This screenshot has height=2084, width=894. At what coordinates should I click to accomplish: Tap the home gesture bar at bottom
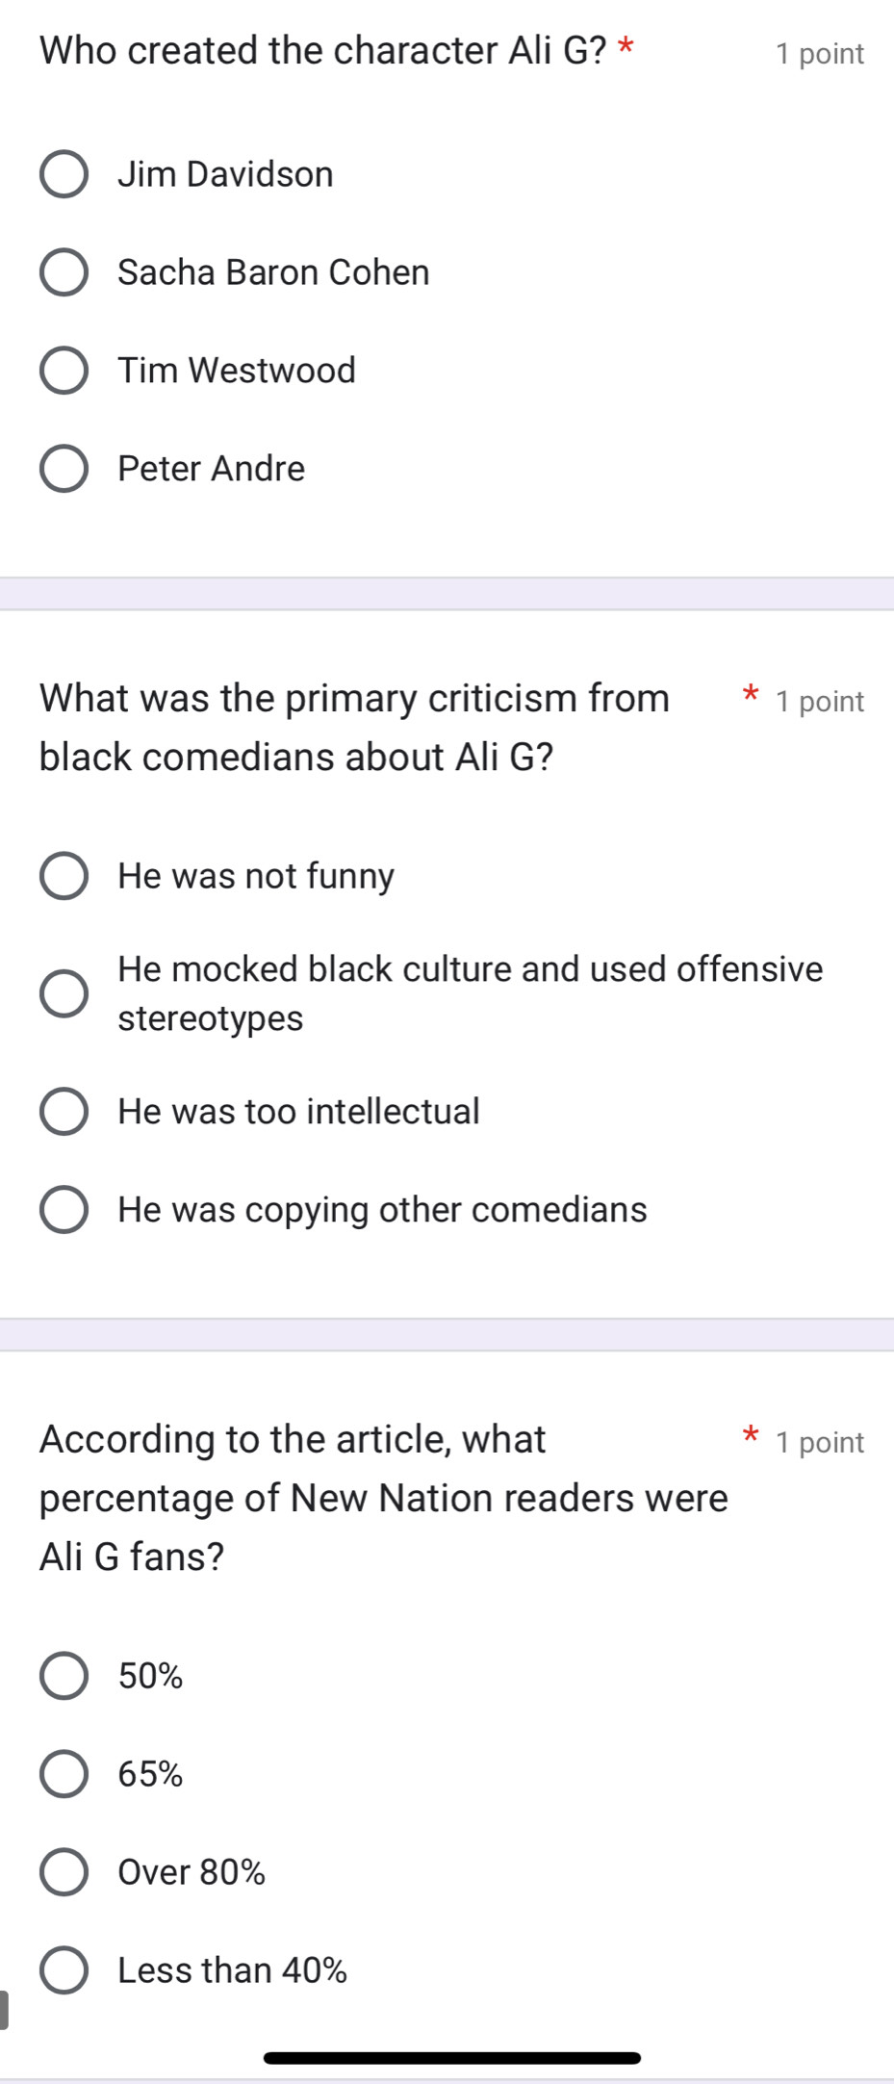451,2058
